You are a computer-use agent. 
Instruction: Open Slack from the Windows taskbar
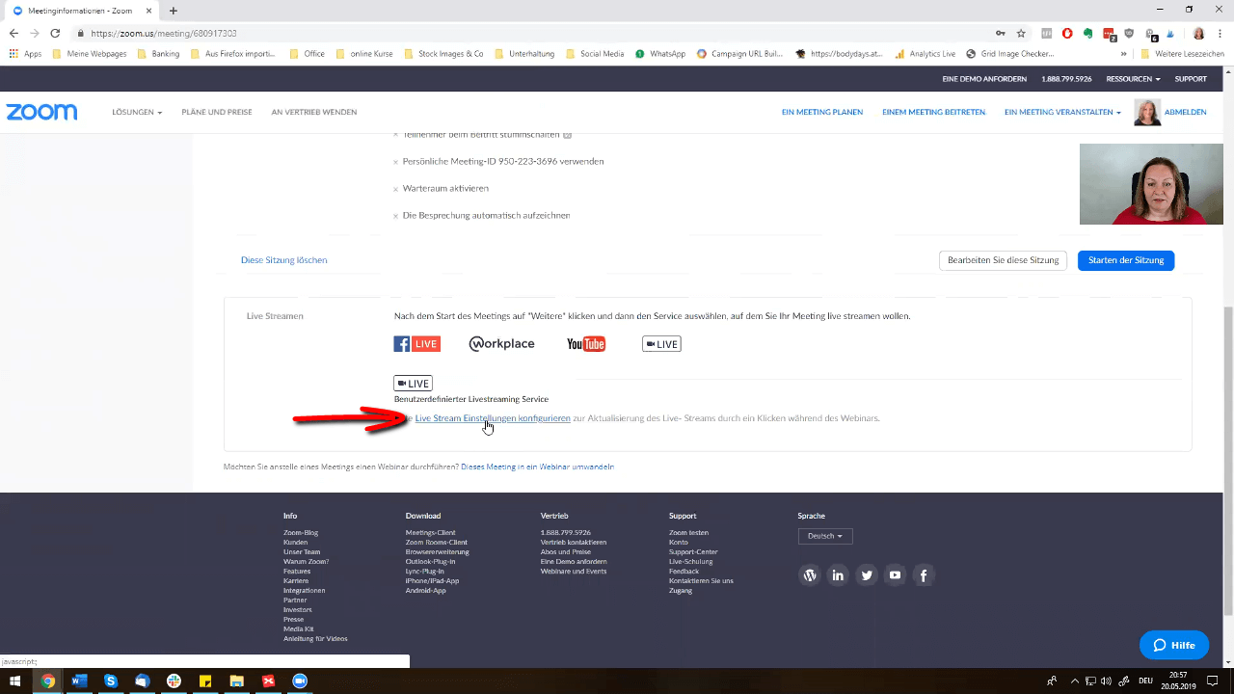tap(174, 681)
